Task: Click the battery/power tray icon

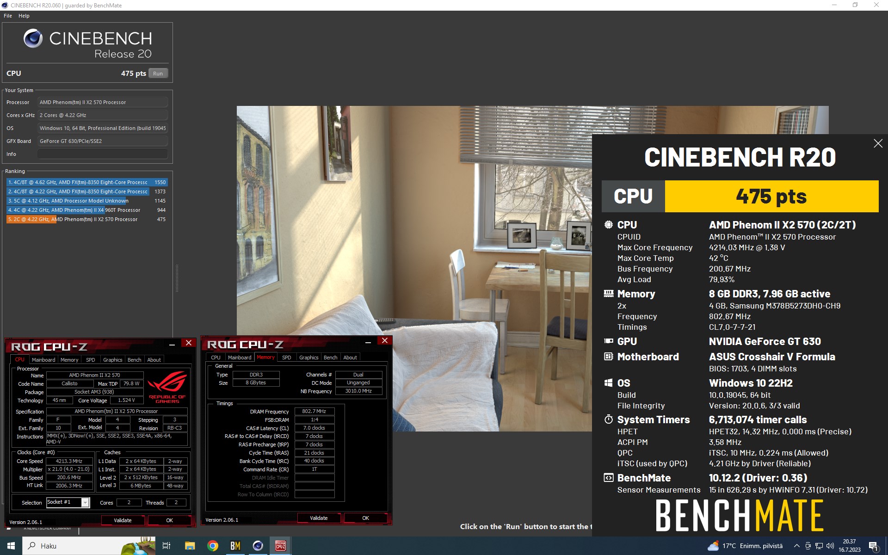Action: 808,546
